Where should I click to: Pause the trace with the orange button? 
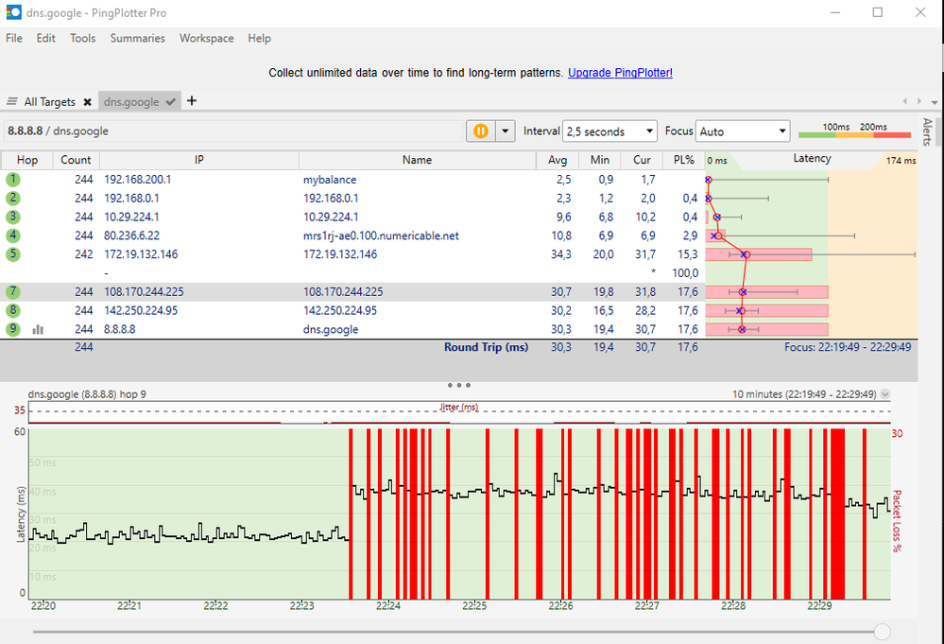[480, 131]
